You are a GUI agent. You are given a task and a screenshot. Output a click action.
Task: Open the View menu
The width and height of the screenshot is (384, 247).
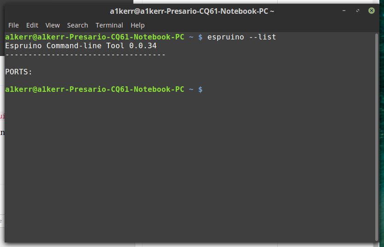point(52,25)
